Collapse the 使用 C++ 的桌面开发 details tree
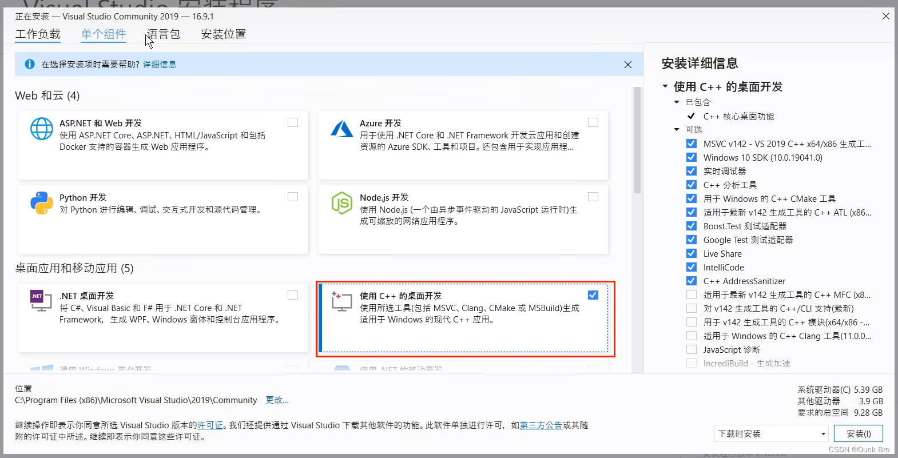Image resolution: width=898 pixels, height=458 pixels. 665,86
